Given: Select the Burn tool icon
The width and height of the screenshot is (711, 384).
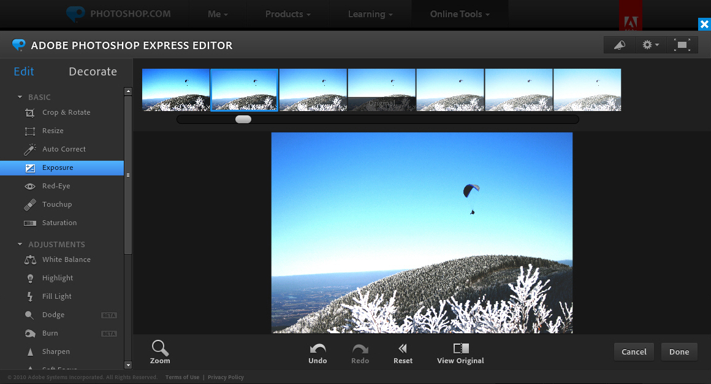Looking at the screenshot, I should coord(30,334).
